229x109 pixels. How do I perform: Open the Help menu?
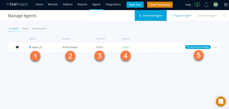(x=188, y=5)
